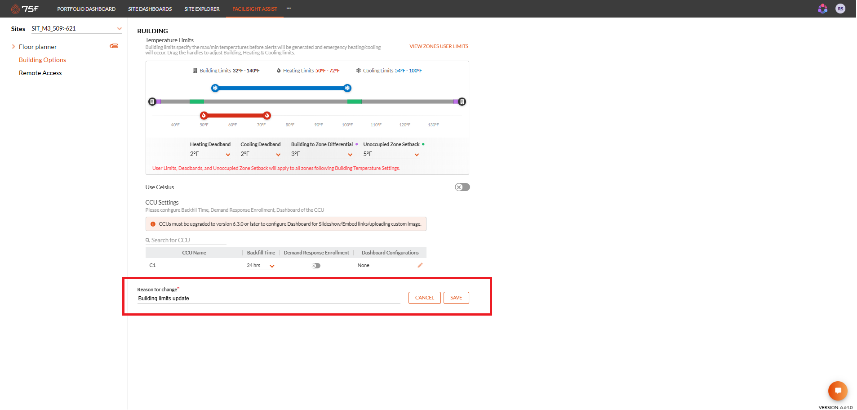This screenshot has height=410, width=857.
Task: Click the three-dot more menu in header
Action: click(289, 8)
